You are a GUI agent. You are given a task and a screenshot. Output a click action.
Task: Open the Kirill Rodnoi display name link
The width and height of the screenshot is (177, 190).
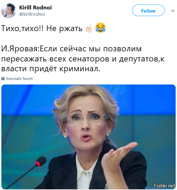pyautogui.click(x=35, y=8)
